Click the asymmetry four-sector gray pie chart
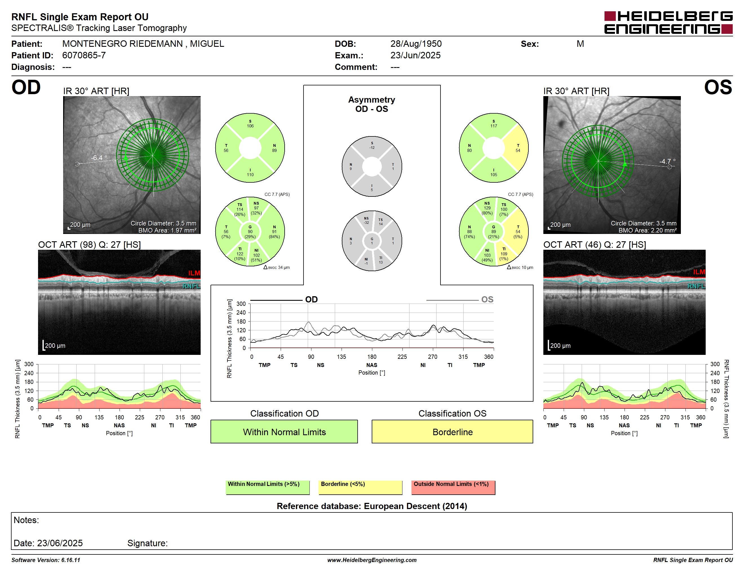Viewport: 744px width, 575px height. click(x=372, y=167)
